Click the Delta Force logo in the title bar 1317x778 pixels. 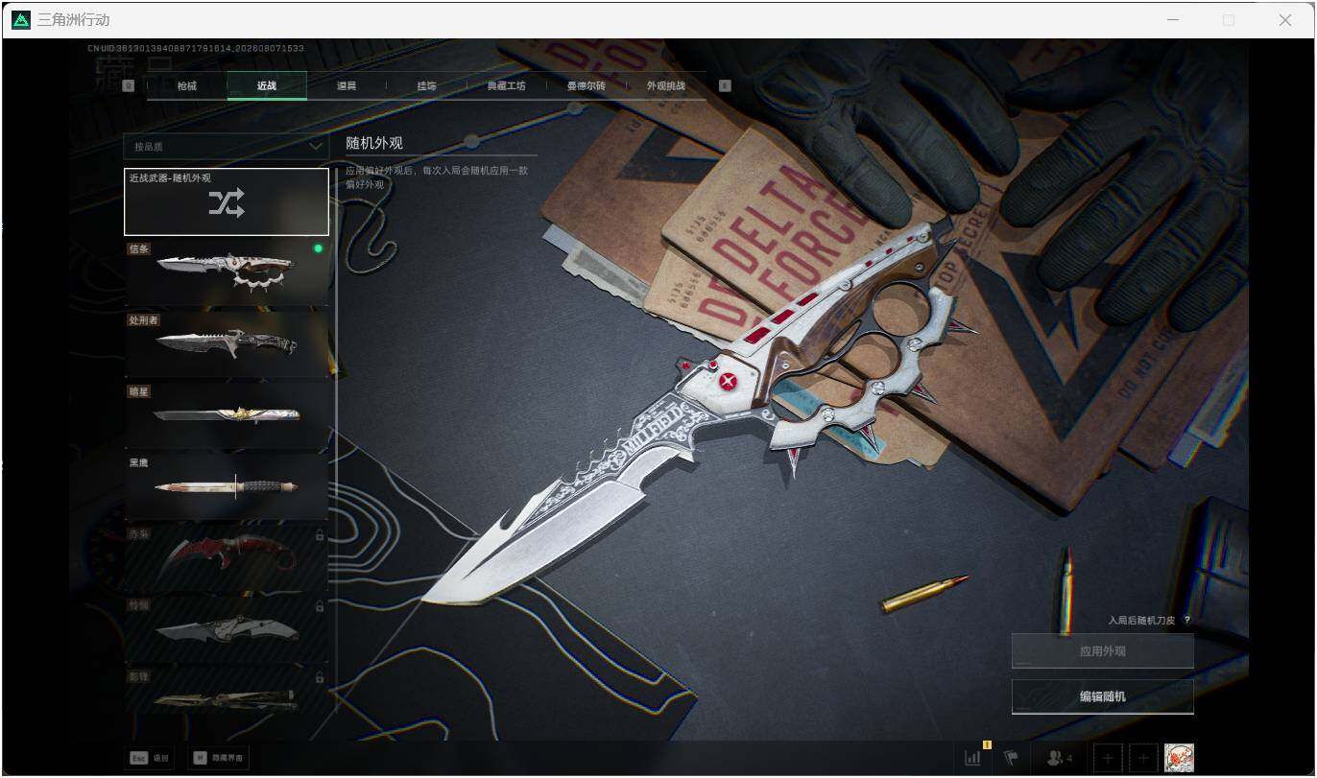point(20,19)
